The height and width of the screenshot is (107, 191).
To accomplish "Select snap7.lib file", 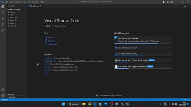I will click(x=13, y=26).
